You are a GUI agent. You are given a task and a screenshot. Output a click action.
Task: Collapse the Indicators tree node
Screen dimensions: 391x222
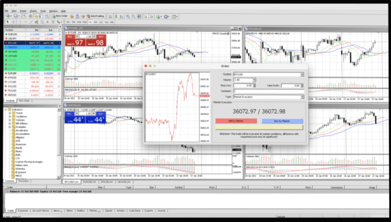coord(6,109)
